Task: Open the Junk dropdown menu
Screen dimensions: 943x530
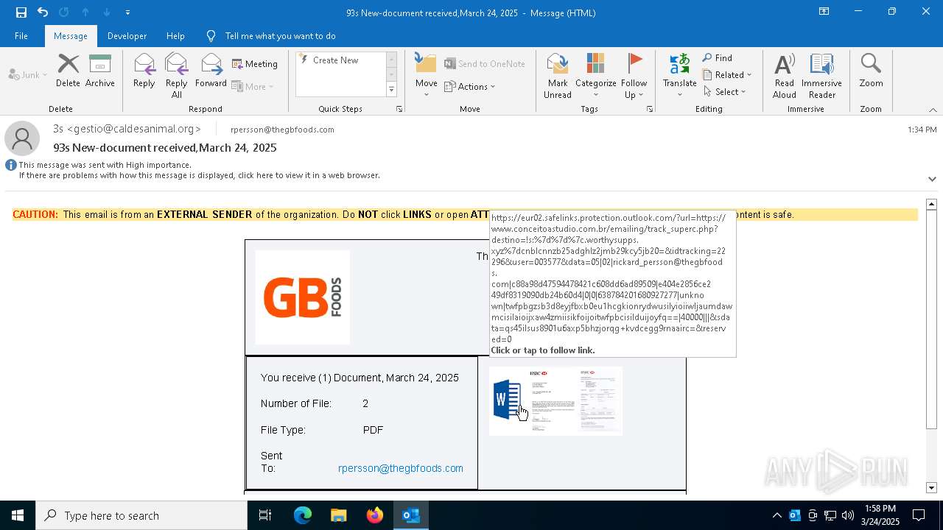Action: point(28,74)
